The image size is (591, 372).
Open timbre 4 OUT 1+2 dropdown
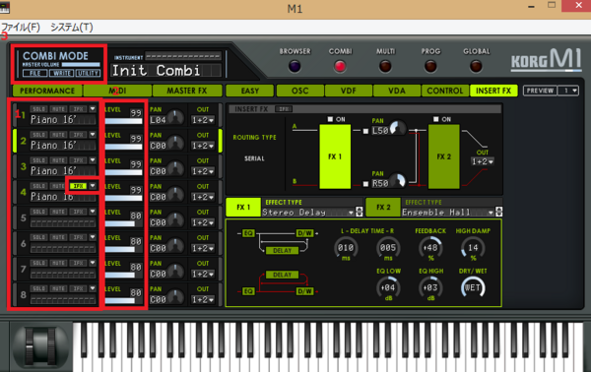pos(203,197)
